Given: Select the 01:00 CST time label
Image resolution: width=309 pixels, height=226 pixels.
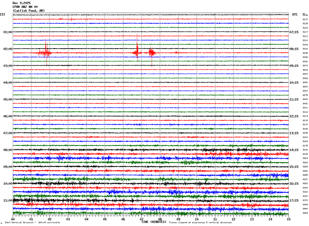Looking at the screenshot, I should click(8, 32).
